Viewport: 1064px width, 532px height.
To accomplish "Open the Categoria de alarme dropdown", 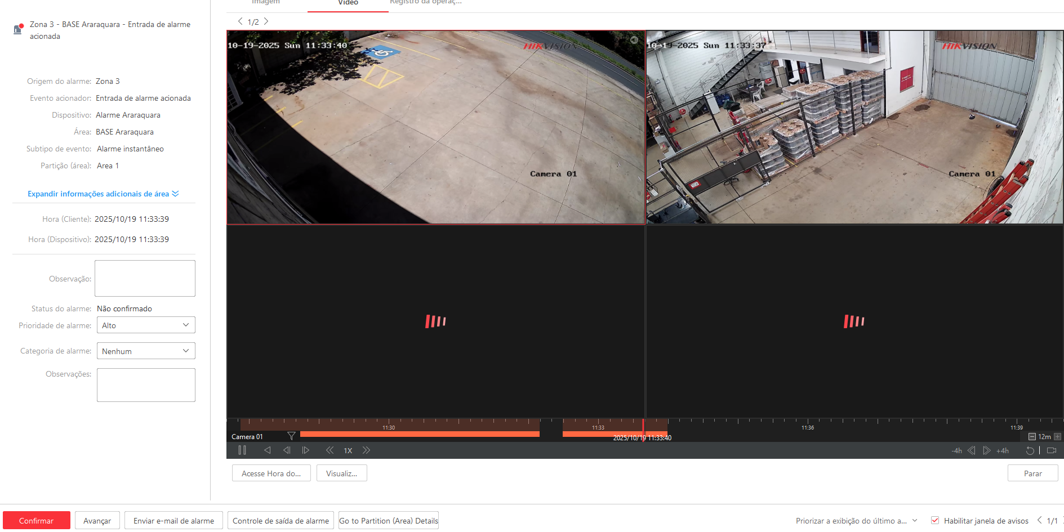I will (x=146, y=351).
